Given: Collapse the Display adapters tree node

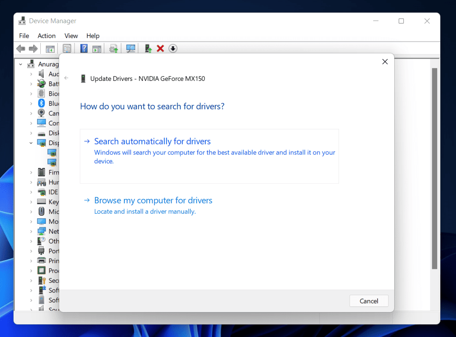Looking at the screenshot, I should [31, 143].
